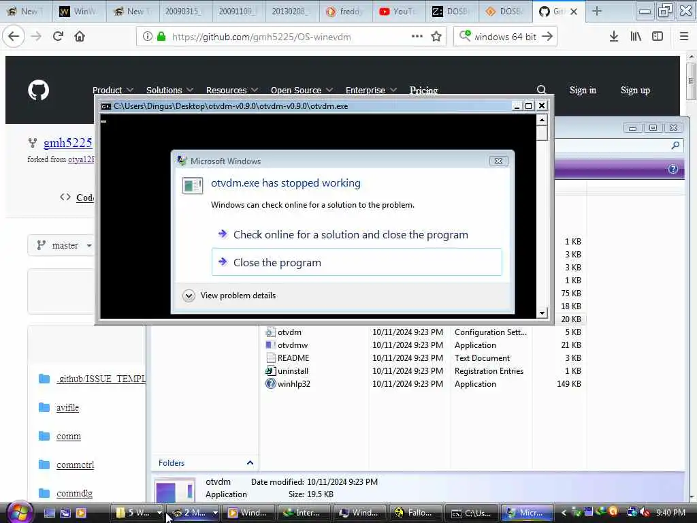The image size is (697, 523).
Task: Show hidden system tray icons
Action: click(564, 513)
